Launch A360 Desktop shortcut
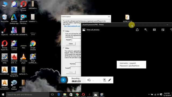Viewport: 172px width, 97px height. (14, 85)
